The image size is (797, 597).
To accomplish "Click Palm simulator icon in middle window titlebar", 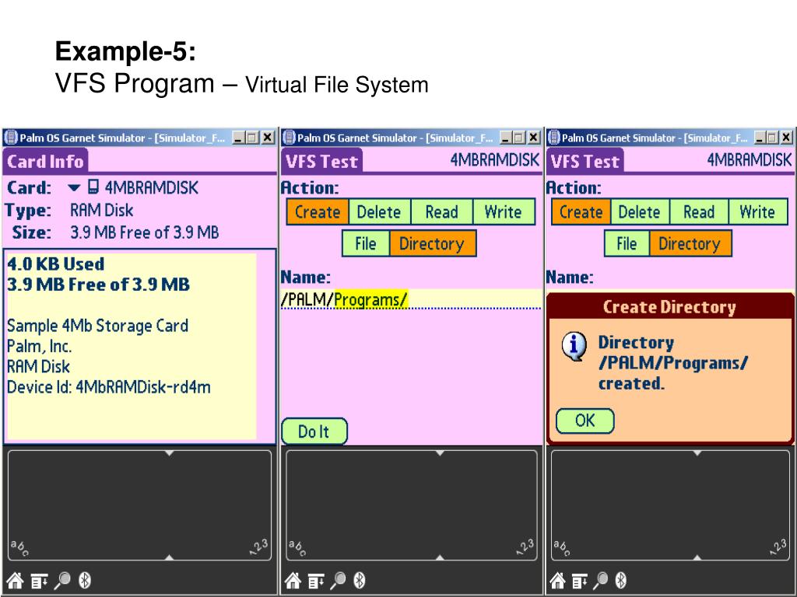I will (289, 137).
